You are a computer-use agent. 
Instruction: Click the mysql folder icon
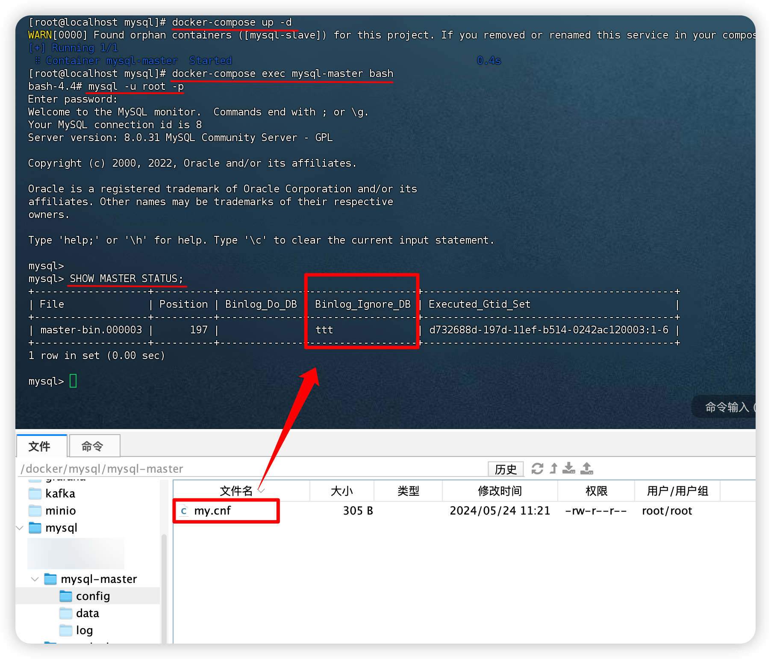point(35,528)
